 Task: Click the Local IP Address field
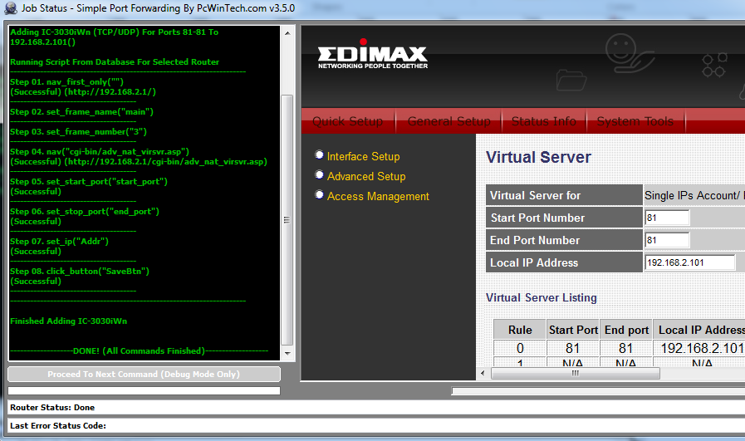(x=689, y=262)
